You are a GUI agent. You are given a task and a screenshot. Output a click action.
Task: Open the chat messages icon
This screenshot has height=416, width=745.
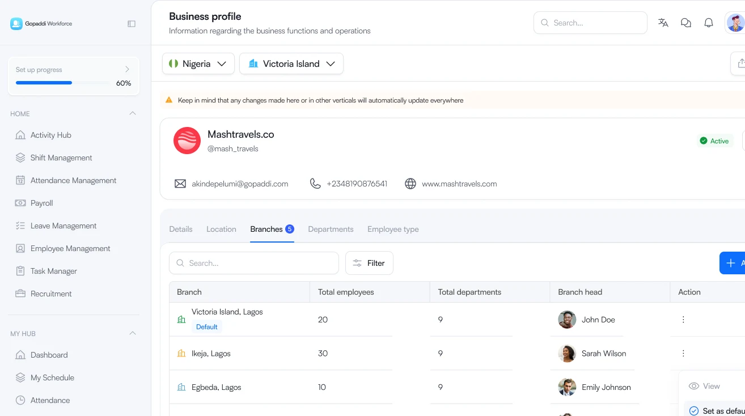[686, 23]
